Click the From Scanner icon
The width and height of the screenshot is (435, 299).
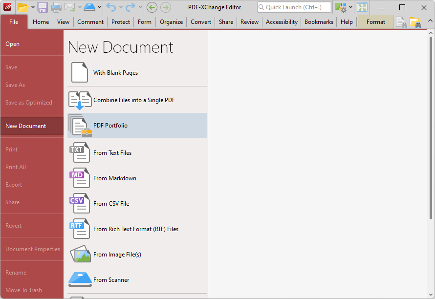click(x=80, y=279)
